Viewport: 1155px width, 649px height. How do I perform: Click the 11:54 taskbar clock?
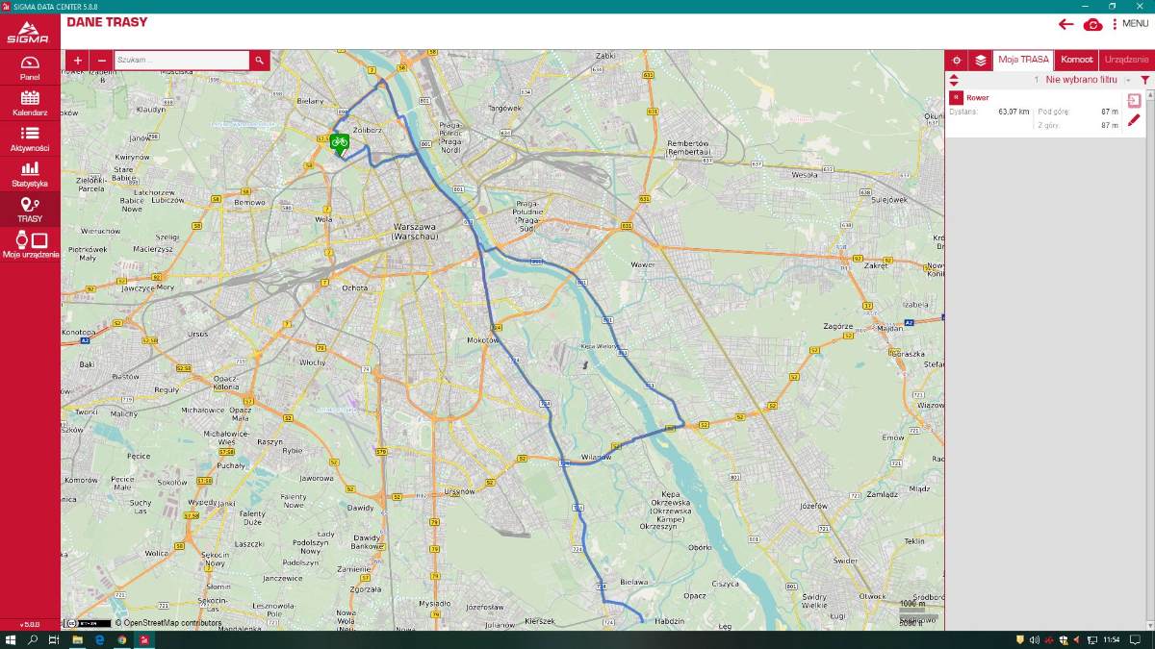click(x=1112, y=639)
